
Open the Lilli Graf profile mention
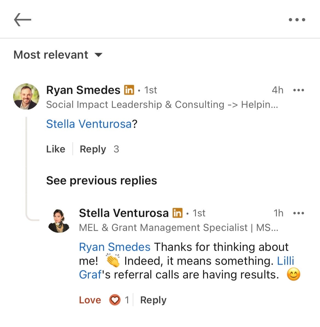click(x=285, y=261)
